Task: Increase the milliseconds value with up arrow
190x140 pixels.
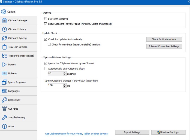Action: click(x=65, y=84)
